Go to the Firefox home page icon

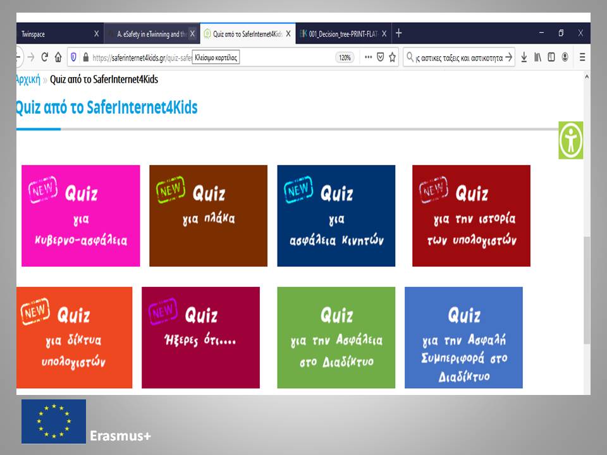click(x=58, y=58)
